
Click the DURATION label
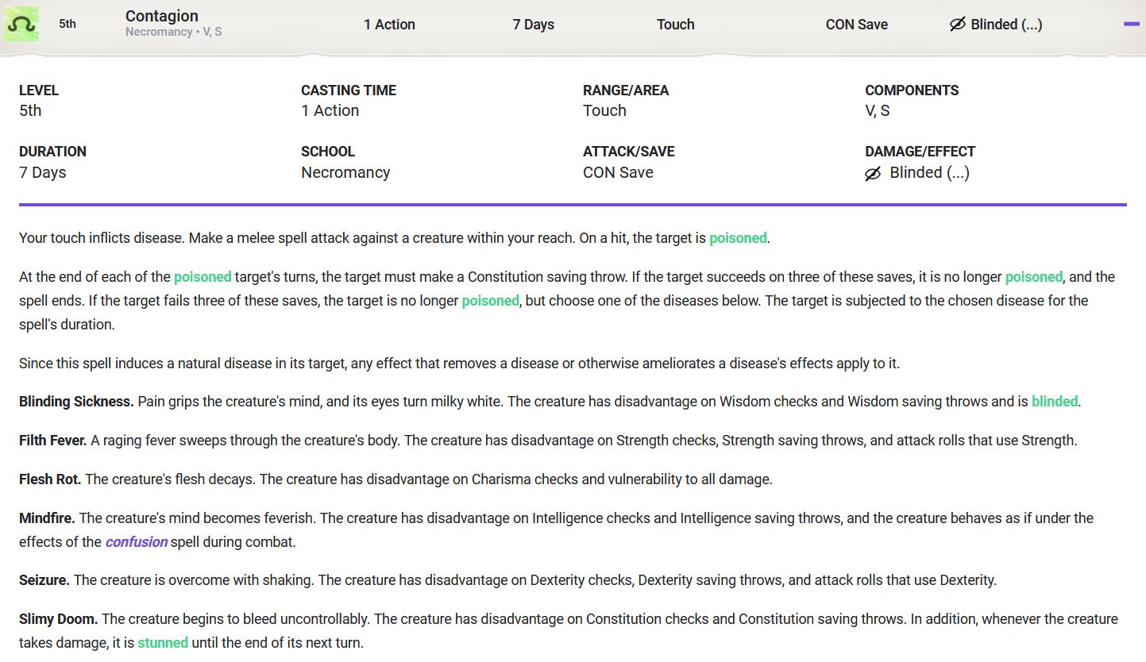tap(52, 152)
